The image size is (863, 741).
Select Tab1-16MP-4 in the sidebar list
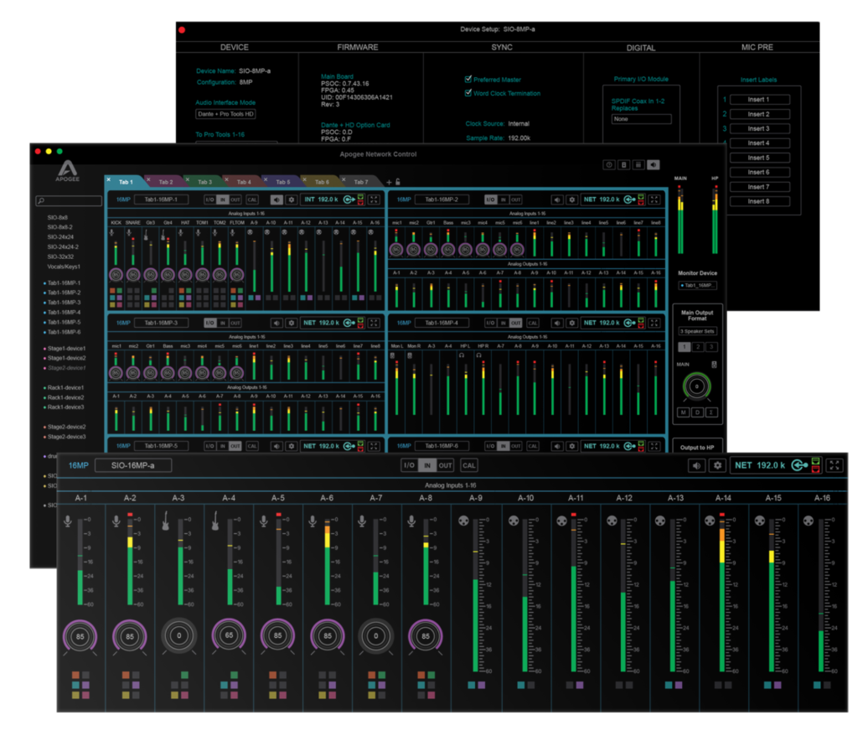click(64, 312)
